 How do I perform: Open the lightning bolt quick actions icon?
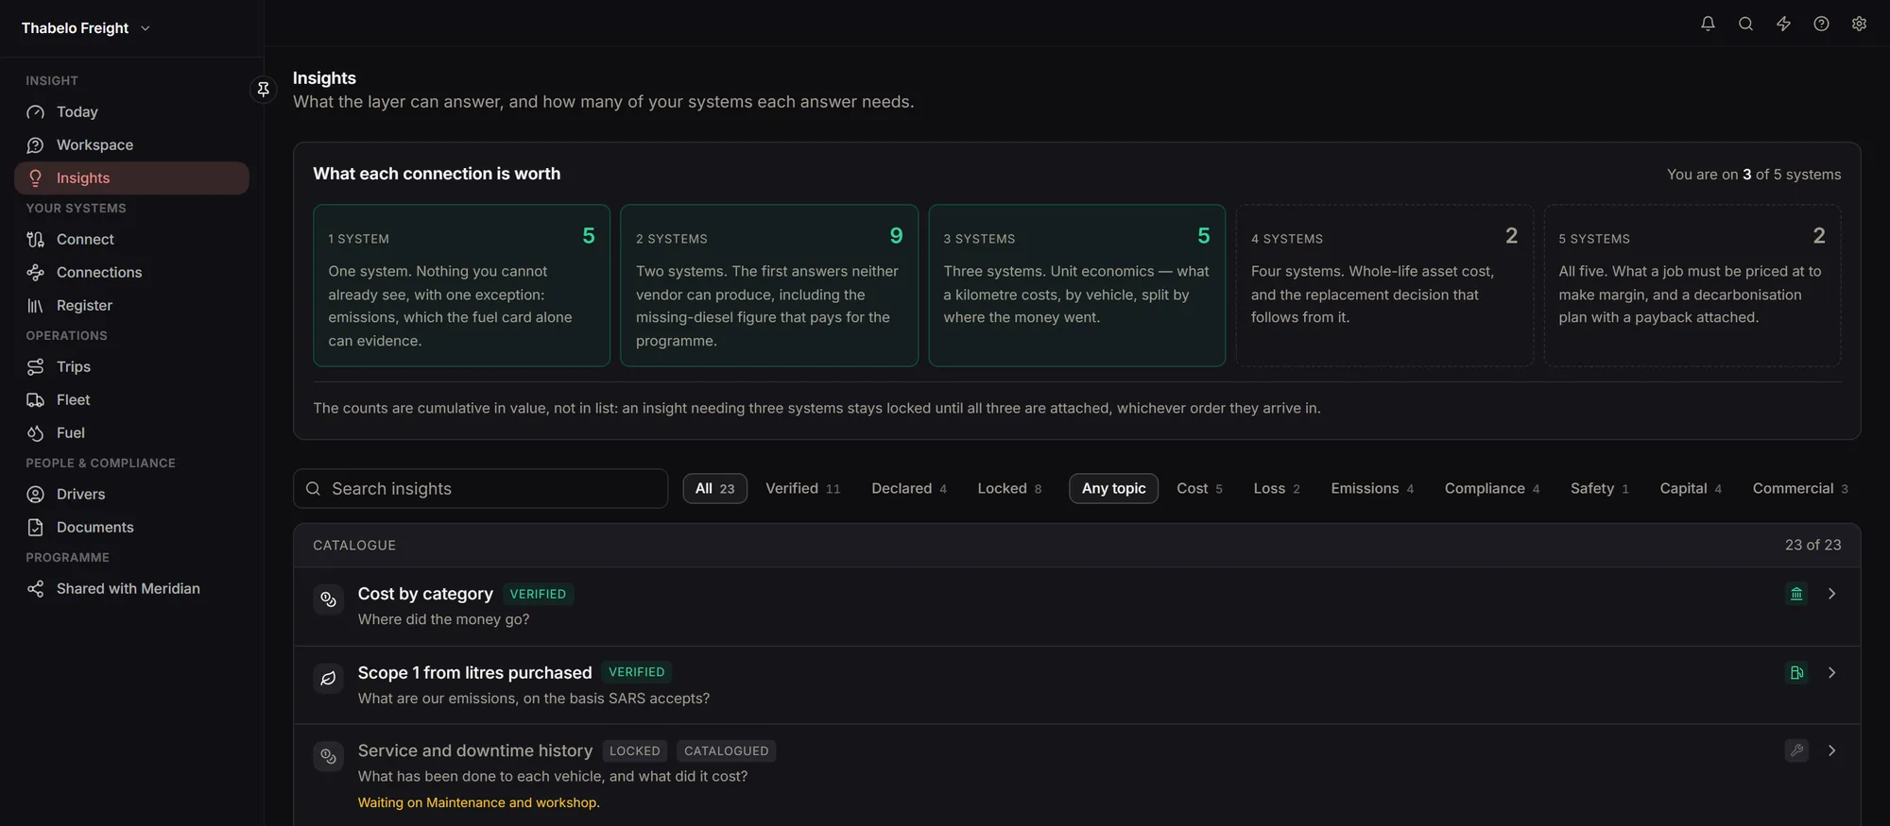1783,24
